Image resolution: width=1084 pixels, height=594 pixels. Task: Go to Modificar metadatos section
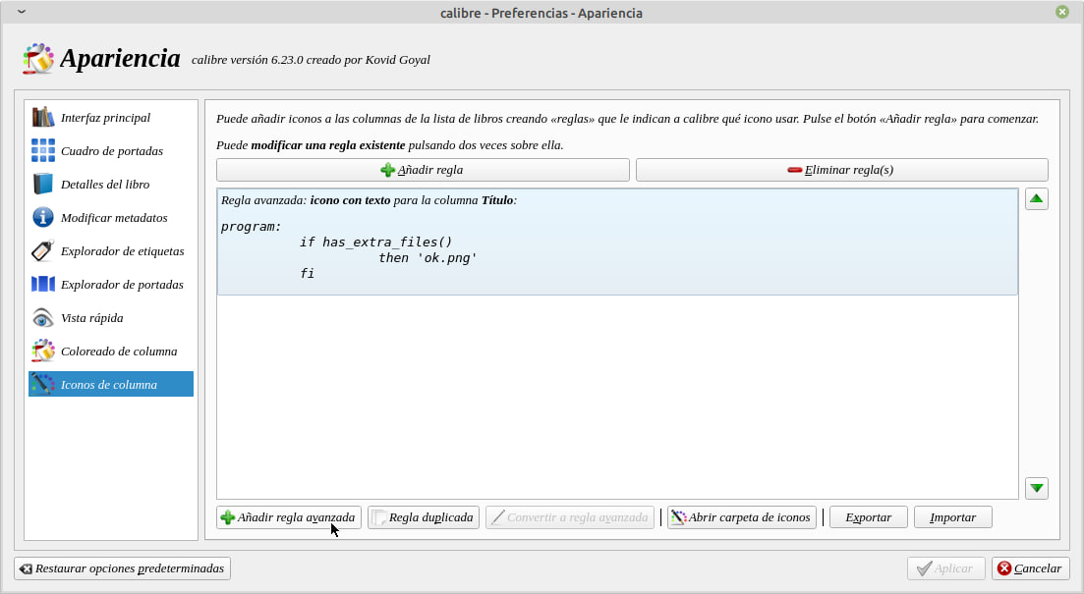click(x=111, y=218)
